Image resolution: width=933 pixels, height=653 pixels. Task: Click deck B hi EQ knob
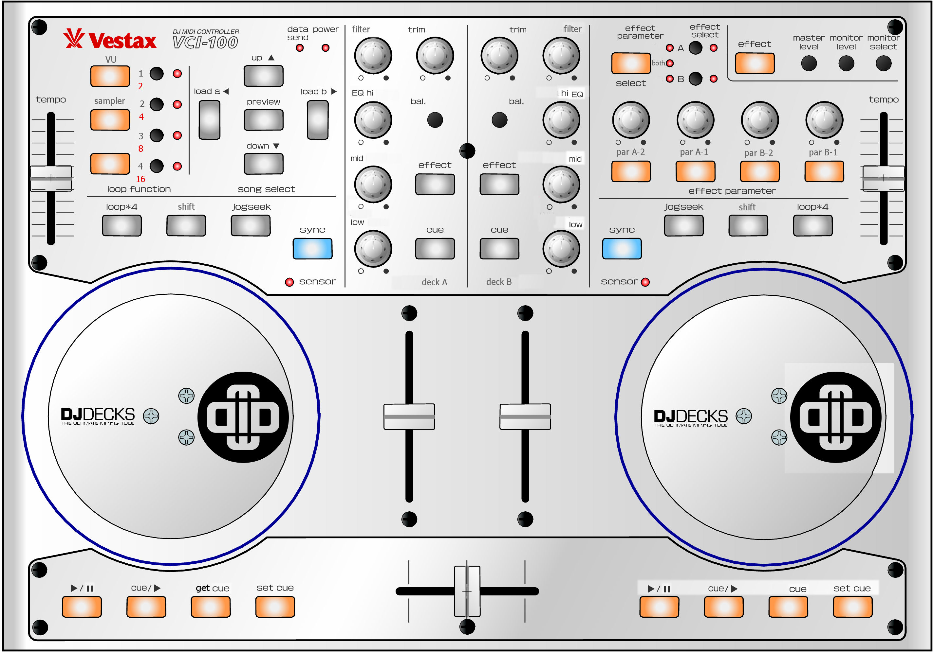pos(561,120)
